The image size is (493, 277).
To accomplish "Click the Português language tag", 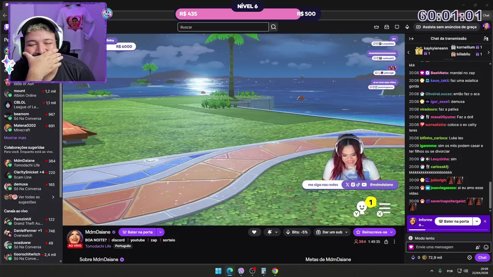I will (123, 246).
